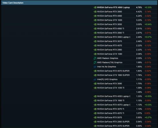Click the NVIDIA icon next to GTX 1060
158x128 pixels.
pyautogui.click(x=95, y=54)
